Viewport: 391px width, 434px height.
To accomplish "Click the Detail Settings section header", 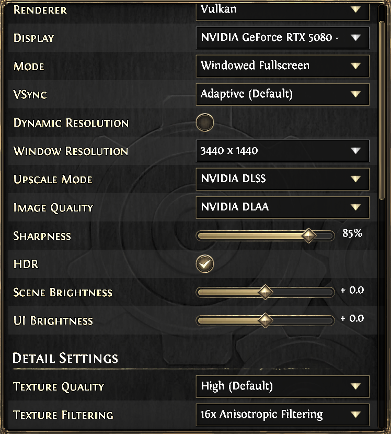I will 65,358.
